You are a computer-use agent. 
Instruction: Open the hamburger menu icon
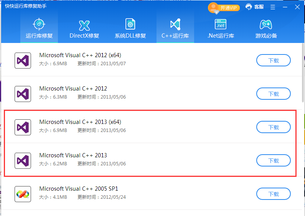coord(273,7)
